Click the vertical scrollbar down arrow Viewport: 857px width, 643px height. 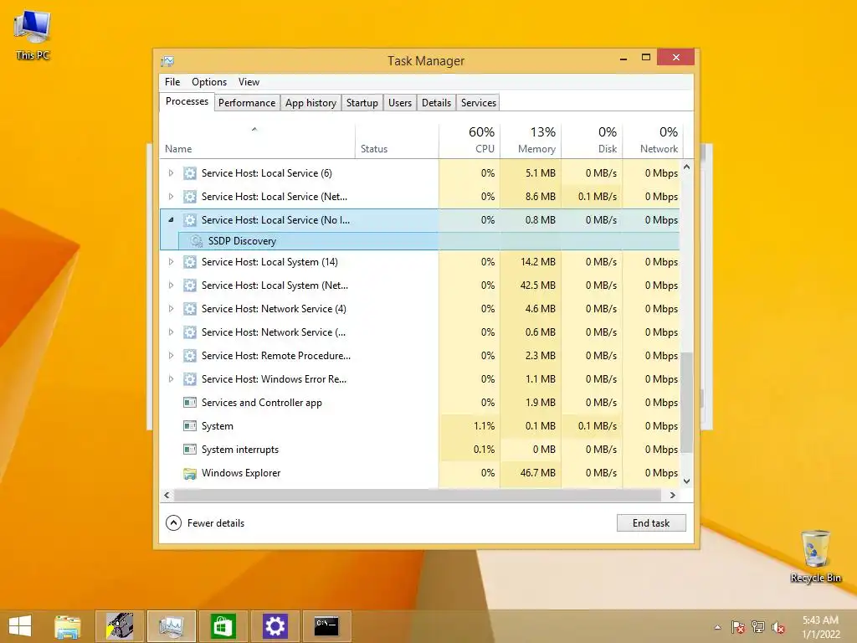687,481
